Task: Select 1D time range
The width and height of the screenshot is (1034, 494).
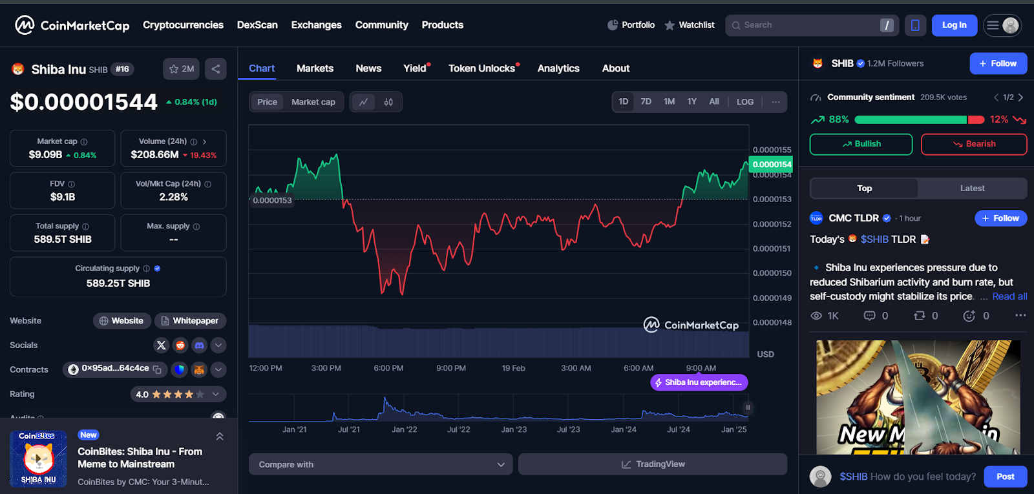Action: 624,102
